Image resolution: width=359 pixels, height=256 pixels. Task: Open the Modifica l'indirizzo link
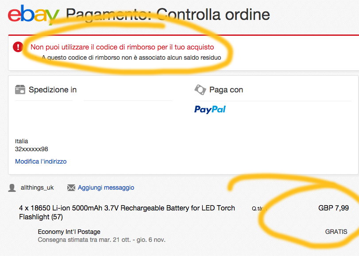point(41,161)
